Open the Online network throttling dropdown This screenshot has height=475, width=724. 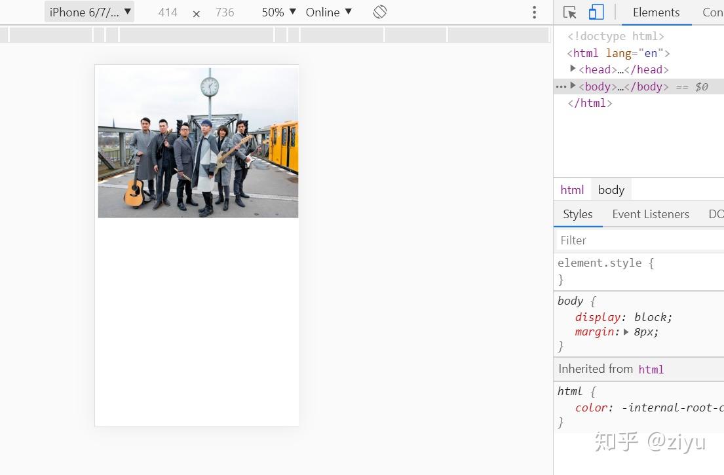(329, 12)
